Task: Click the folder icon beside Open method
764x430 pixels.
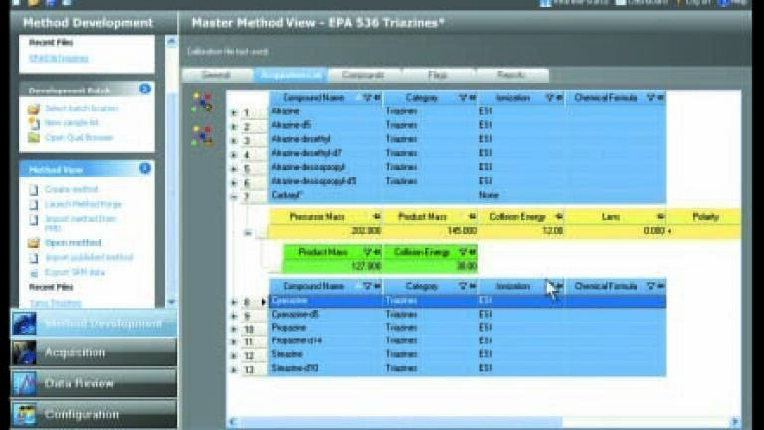Action: pos(33,243)
